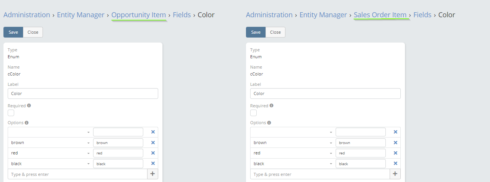Close the Sales Order Item Color field
The height and width of the screenshot is (182, 490).
pos(275,32)
